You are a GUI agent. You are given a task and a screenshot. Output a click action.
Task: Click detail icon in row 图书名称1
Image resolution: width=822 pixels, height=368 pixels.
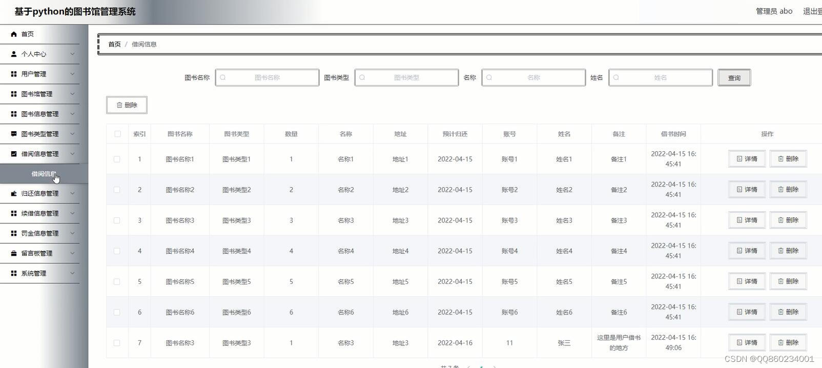[739, 159]
